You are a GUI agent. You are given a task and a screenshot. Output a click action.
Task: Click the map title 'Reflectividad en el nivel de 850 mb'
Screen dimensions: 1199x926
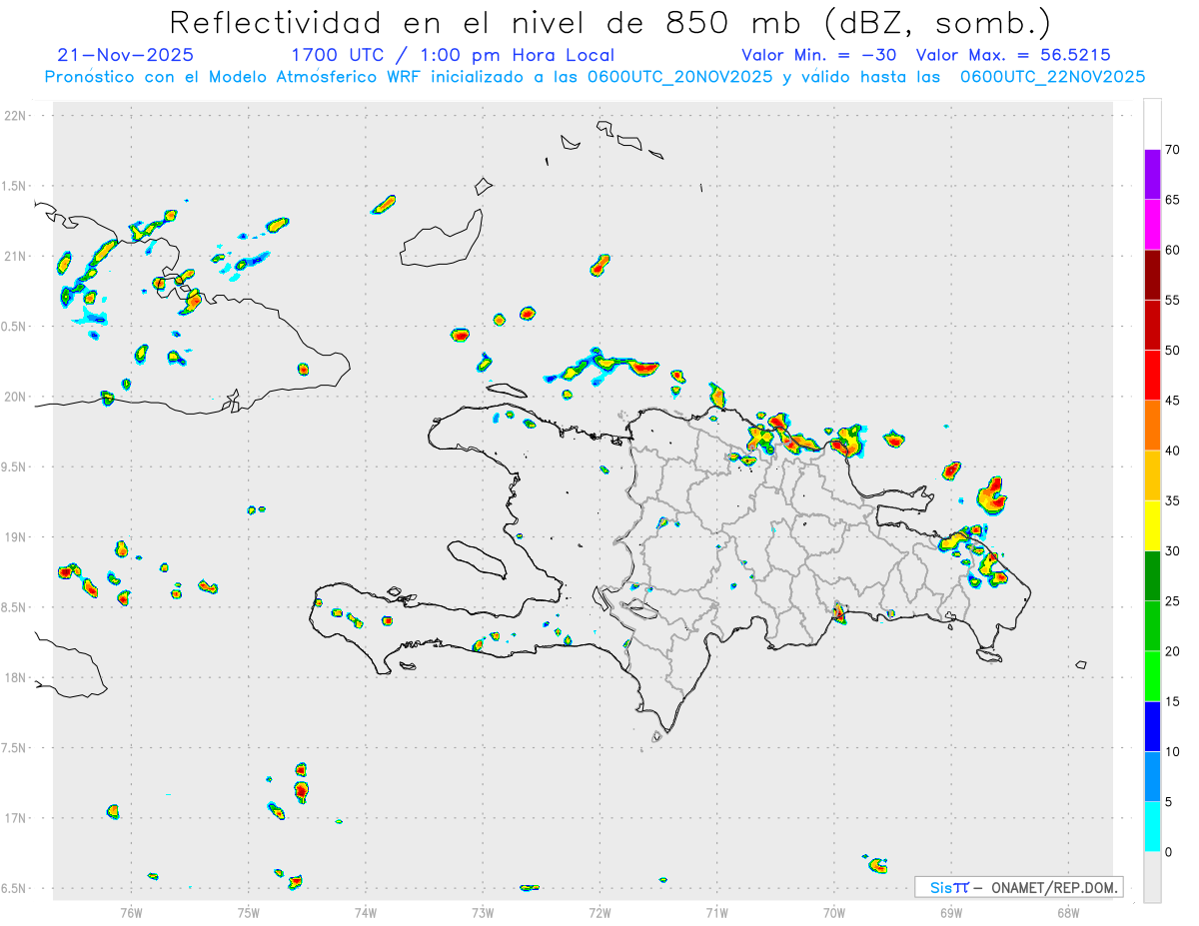point(485,22)
